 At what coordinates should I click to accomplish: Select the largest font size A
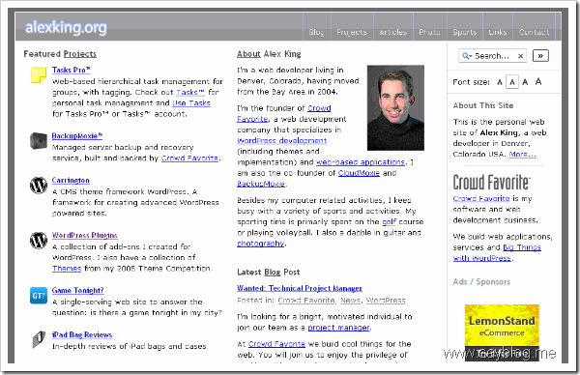538,81
